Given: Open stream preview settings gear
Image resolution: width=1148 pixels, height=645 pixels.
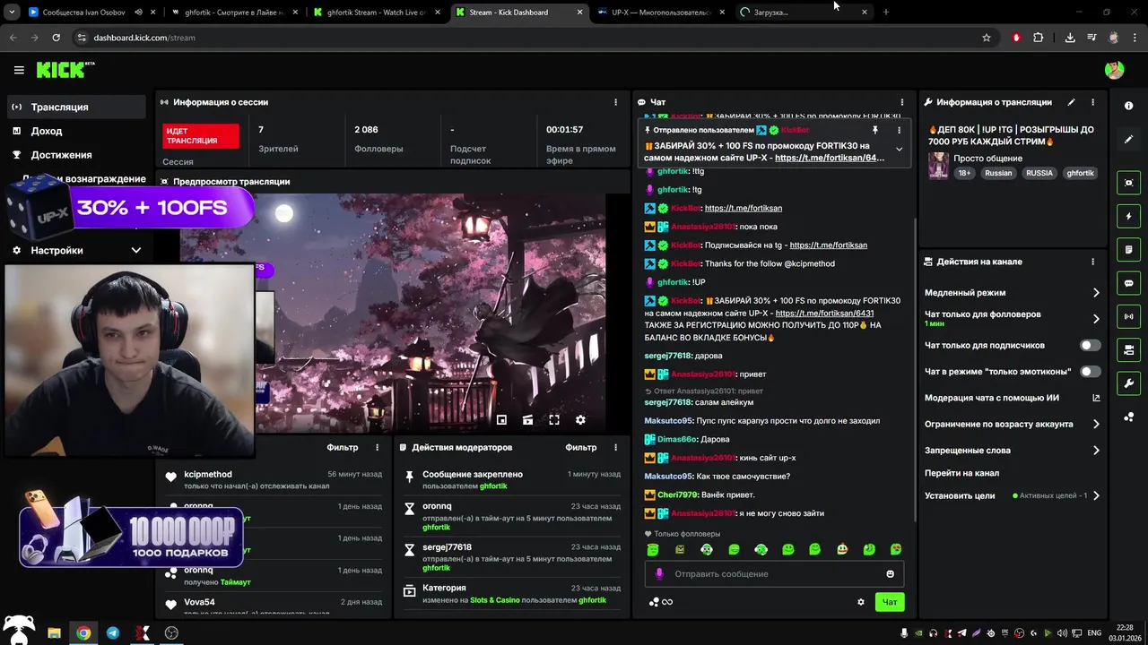Looking at the screenshot, I should (580, 419).
